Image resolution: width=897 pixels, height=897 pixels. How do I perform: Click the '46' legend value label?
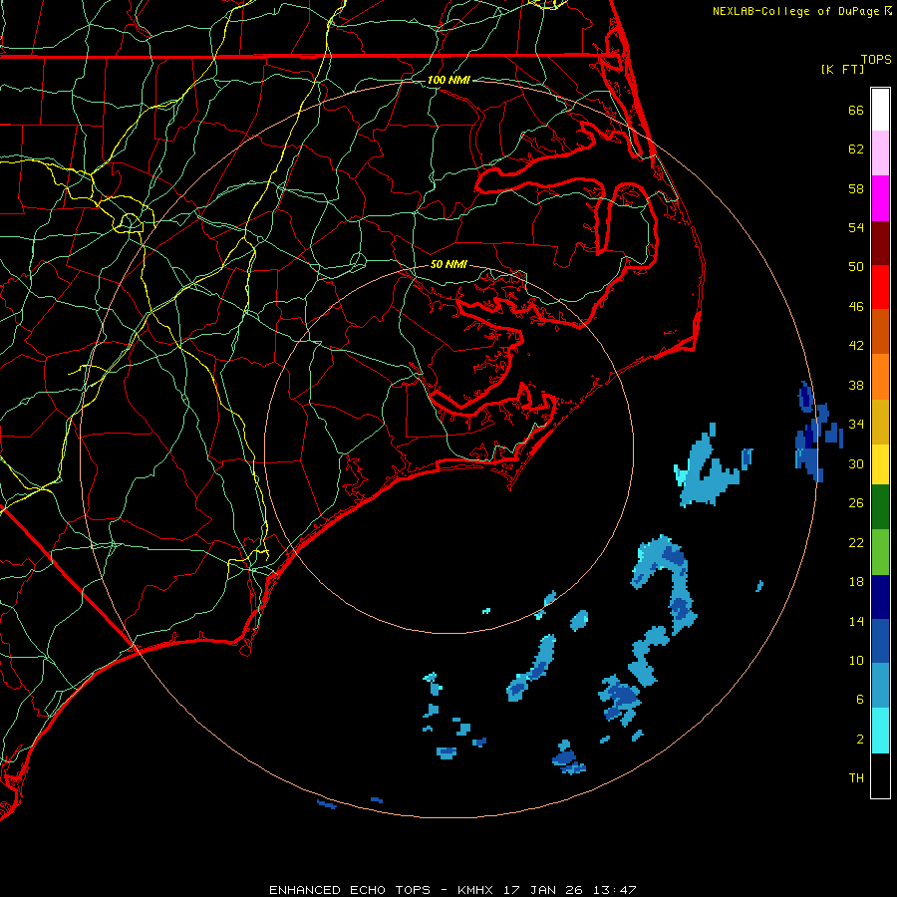point(856,307)
